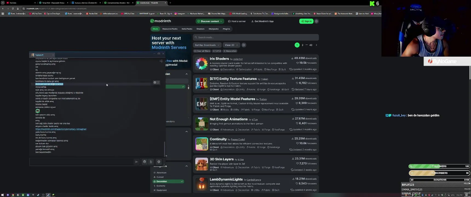471x197 pixels.
Task: Switch to the Plugins tab
Action: tap(226, 29)
